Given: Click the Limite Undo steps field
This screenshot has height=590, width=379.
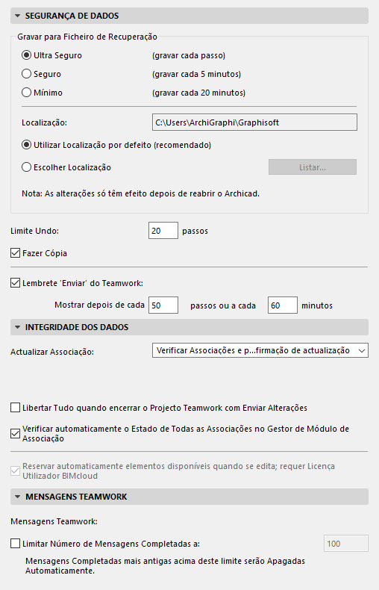Looking at the screenshot, I should tap(163, 231).
